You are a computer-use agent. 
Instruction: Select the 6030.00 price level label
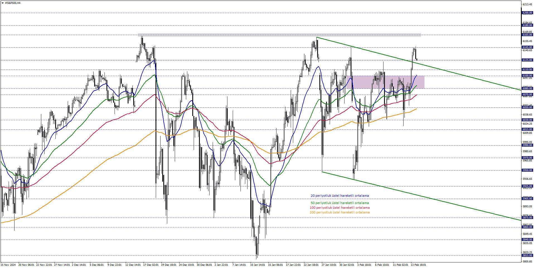click(x=527, y=120)
